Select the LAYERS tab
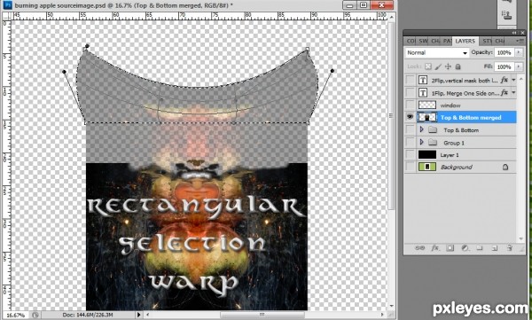 coord(465,41)
